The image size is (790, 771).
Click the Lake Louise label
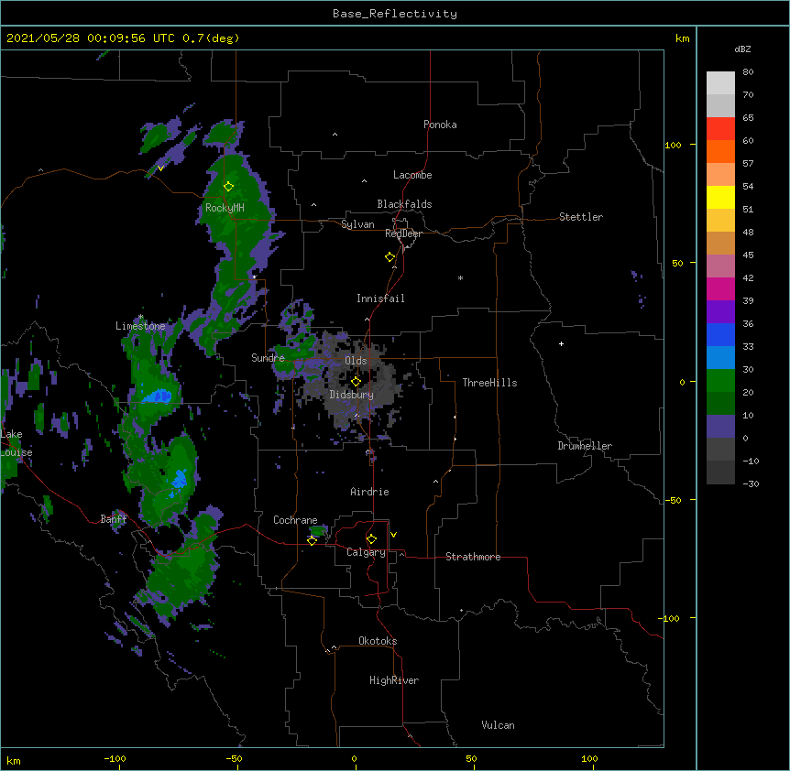pos(16,443)
